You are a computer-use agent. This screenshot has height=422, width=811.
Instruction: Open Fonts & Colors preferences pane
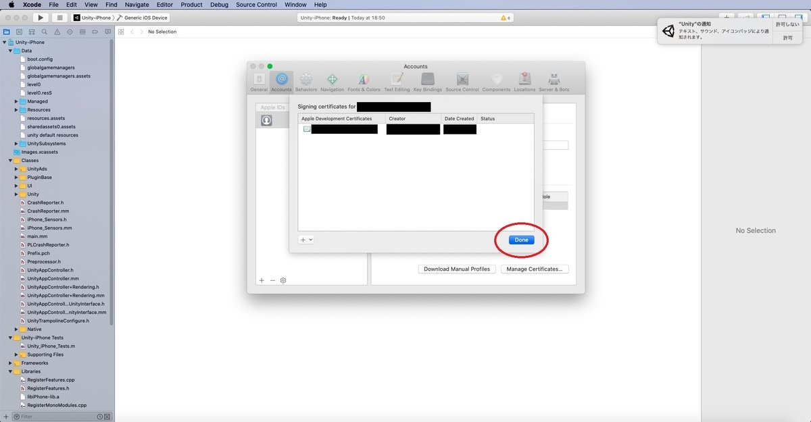(x=364, y=82)
